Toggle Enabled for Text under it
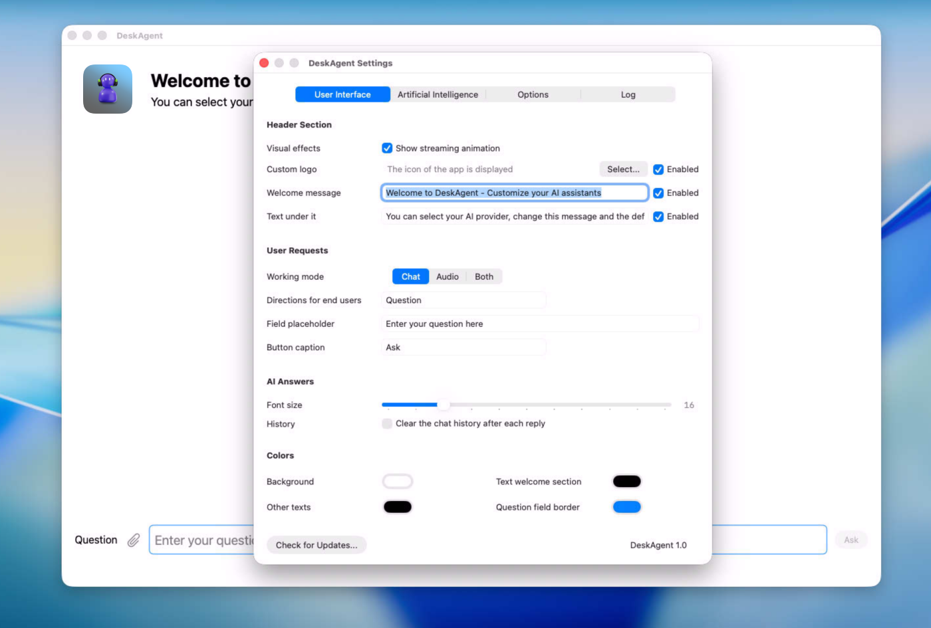 coord(658,217)
